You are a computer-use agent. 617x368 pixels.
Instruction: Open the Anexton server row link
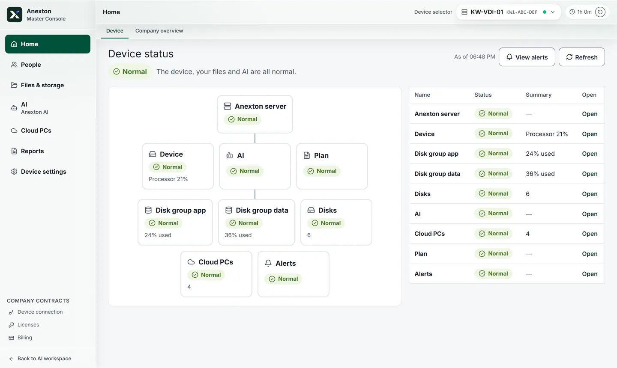click(x=590, y=114)
